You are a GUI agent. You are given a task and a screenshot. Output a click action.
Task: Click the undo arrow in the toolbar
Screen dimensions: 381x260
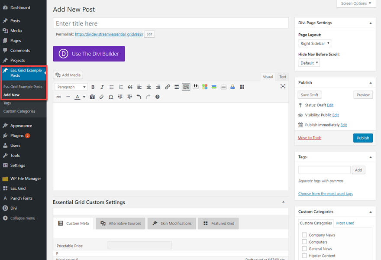click(139, 97)
